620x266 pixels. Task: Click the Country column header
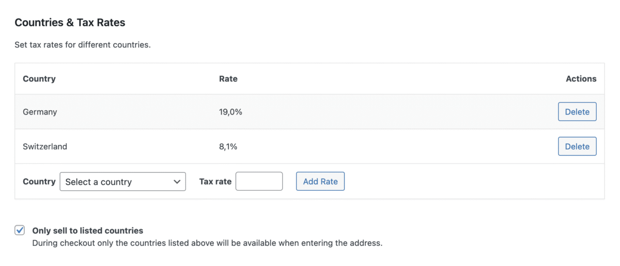coord(39,79)
